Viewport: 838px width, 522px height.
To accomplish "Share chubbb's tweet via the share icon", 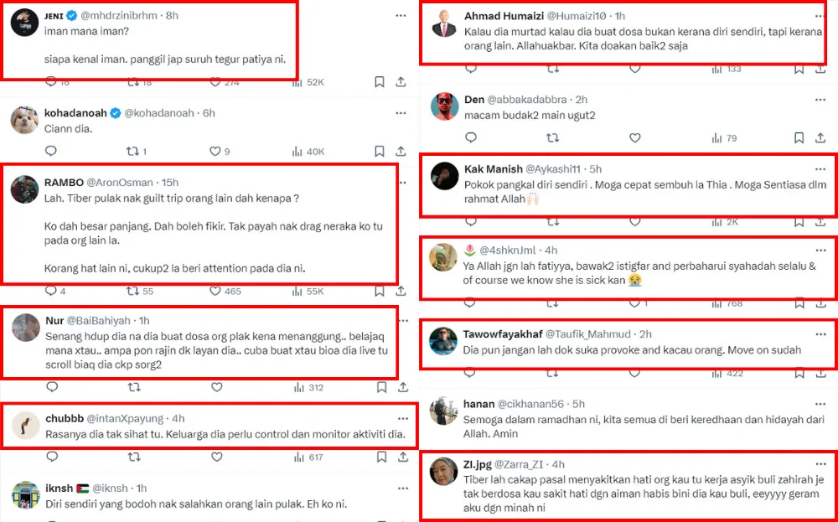I will click(x=401, y=457).
